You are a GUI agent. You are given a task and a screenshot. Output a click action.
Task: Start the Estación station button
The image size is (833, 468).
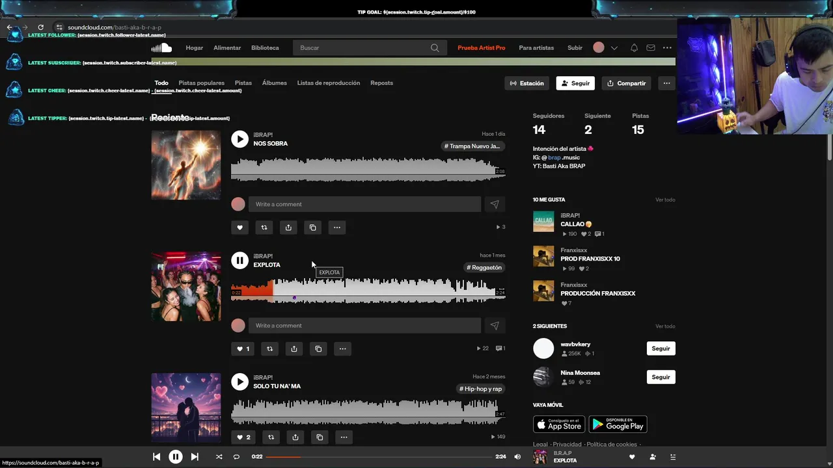click(527, 83)
